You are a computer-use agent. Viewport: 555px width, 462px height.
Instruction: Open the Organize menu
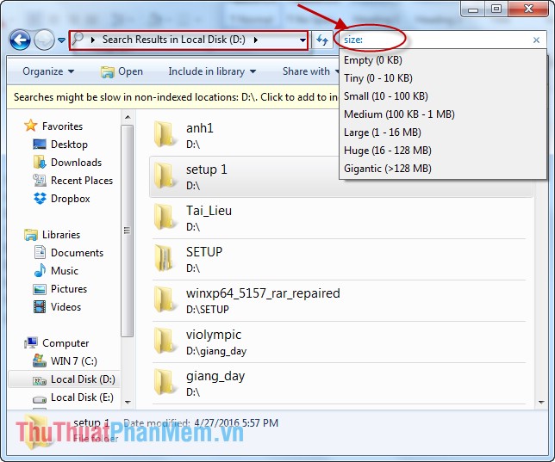[48, 71]
